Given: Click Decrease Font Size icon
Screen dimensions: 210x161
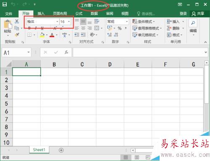Looking at the screenshot, I should [61, 28].
